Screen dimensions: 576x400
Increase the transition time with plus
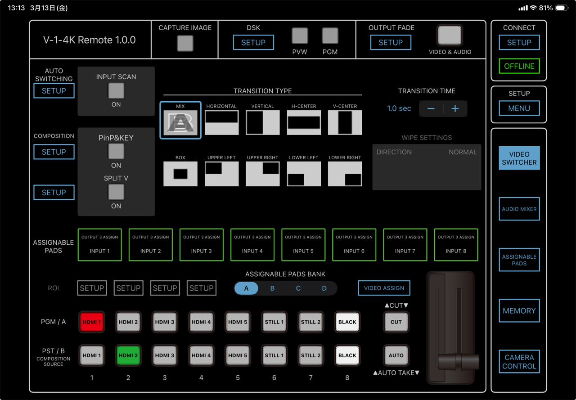455,108
